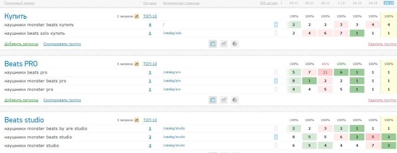This screenshot has height=153, width=397.
Task: Click the red 66% visibility value
Action: tap(325, 64)
